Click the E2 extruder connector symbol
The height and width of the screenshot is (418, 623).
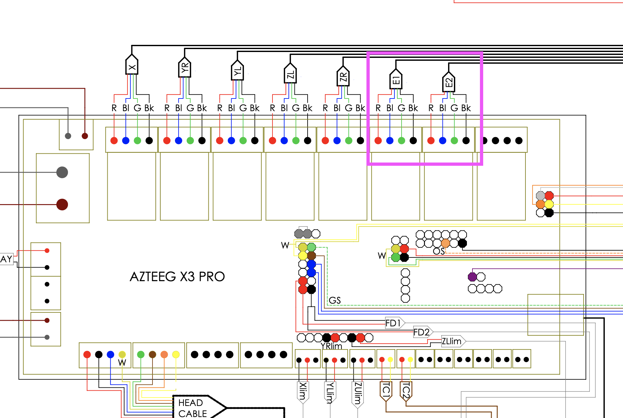pyautogui.click(x=449, y=83)
